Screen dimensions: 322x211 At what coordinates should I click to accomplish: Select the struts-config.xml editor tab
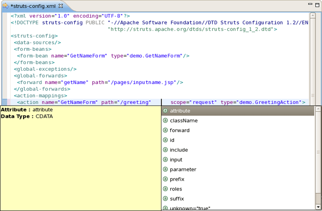(x=33, y=6)
